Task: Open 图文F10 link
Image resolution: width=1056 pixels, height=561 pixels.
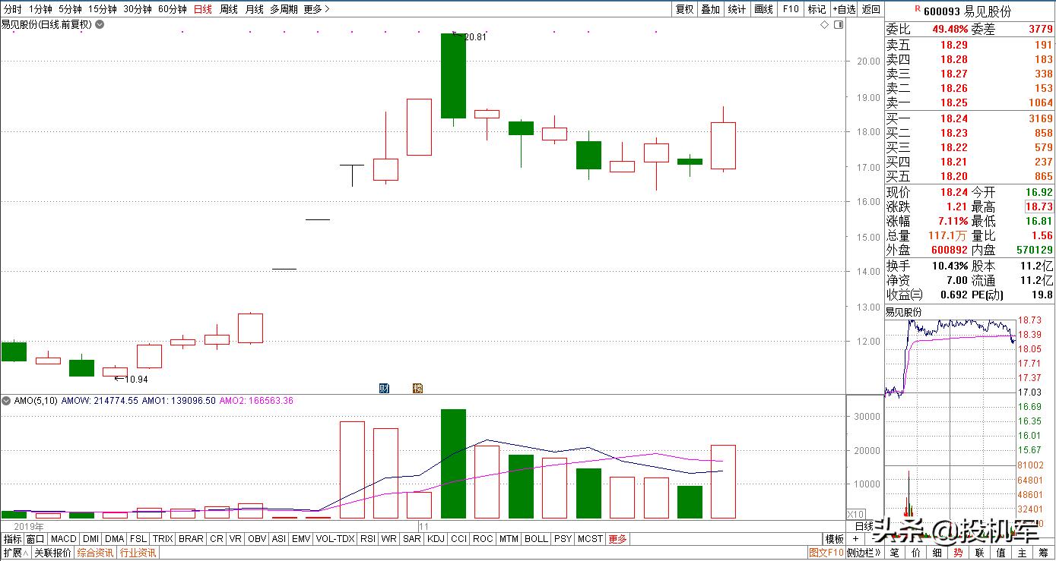Action: pos(826,553)
